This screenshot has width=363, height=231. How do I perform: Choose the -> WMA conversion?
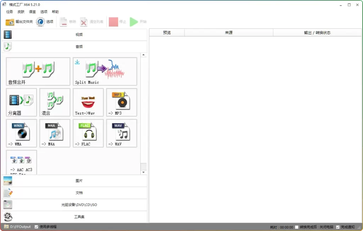coord(21,133)
